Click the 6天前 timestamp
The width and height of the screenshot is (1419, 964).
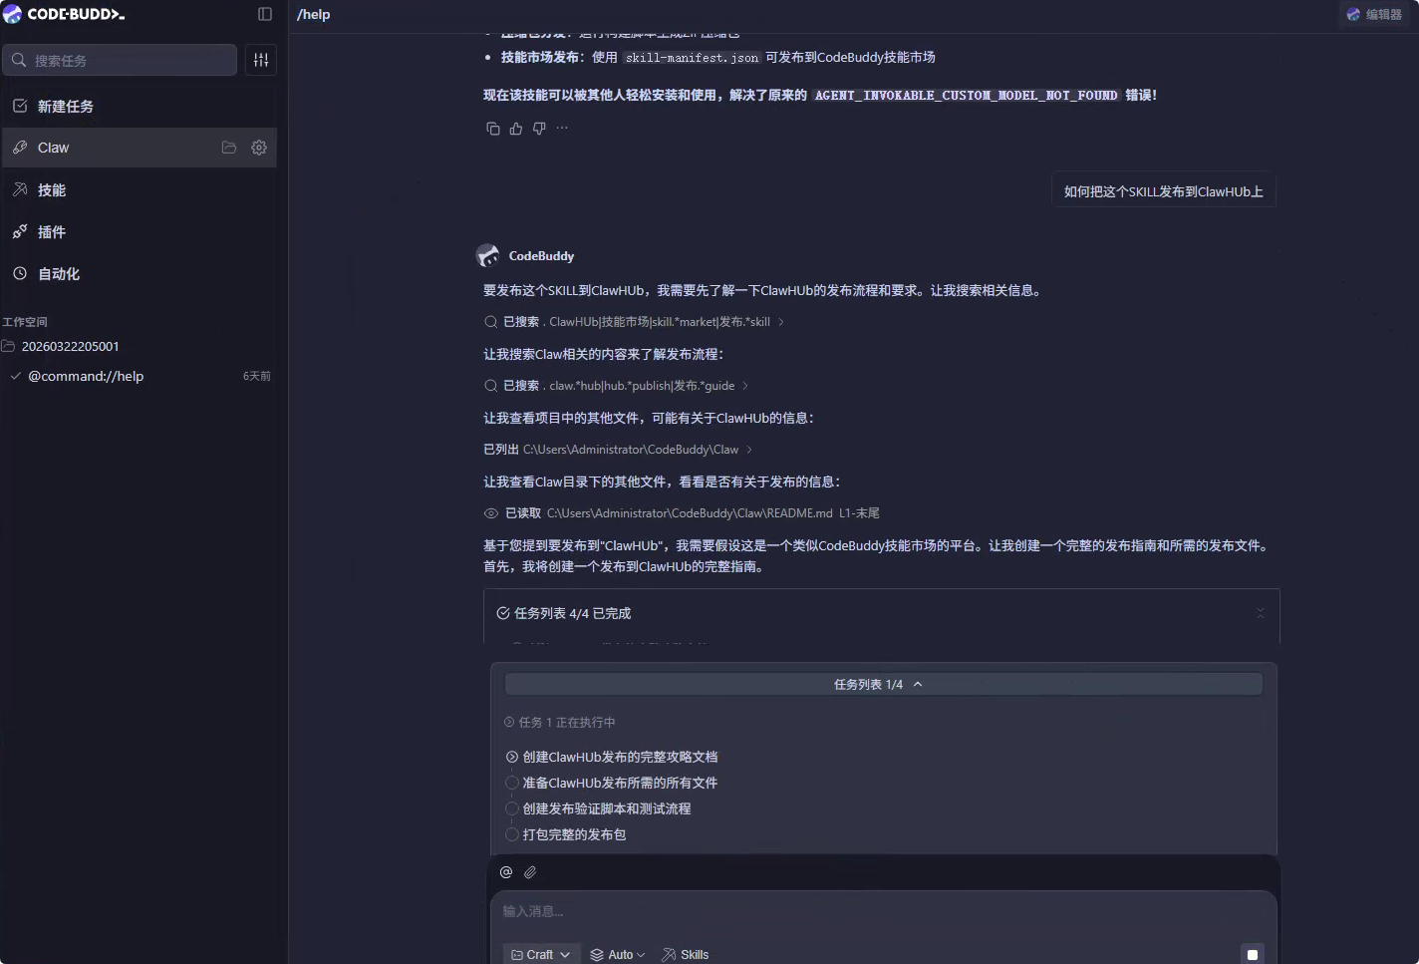[x=257, y=376]
